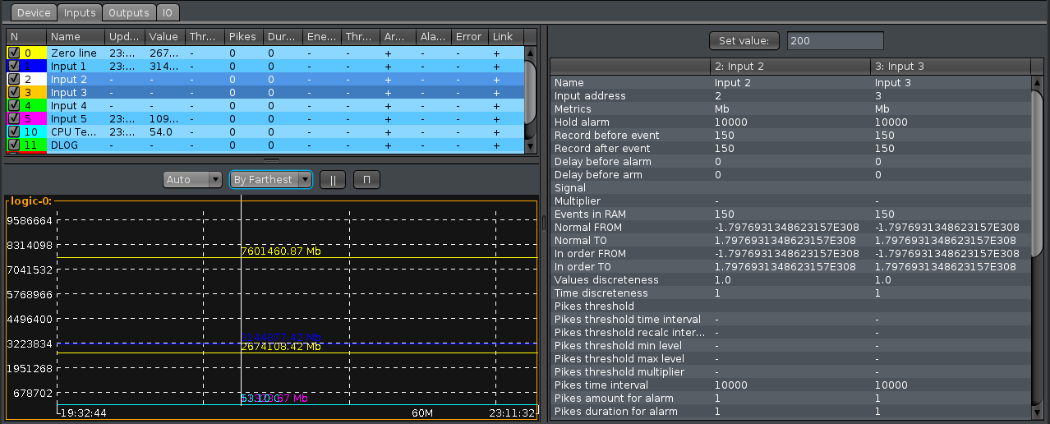
Task: Toggle the Input 5 checkbox
Action: click(14, 119)
